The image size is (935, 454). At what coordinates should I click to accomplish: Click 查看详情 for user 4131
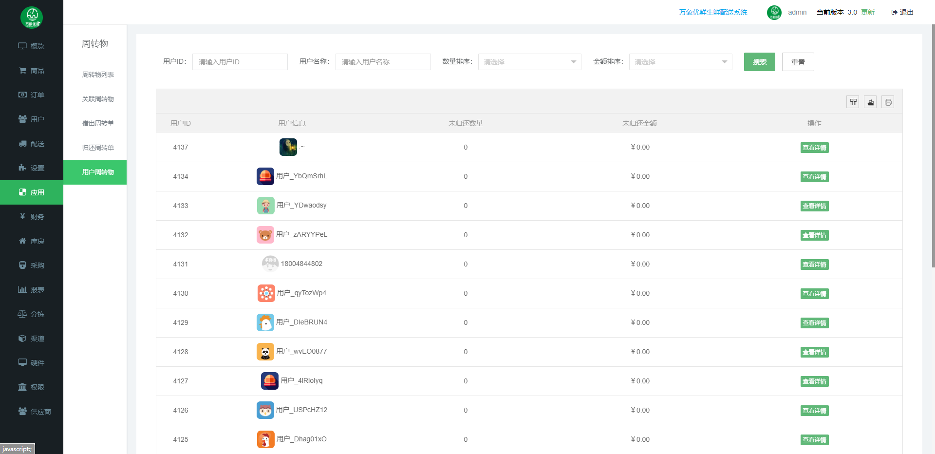815,265
